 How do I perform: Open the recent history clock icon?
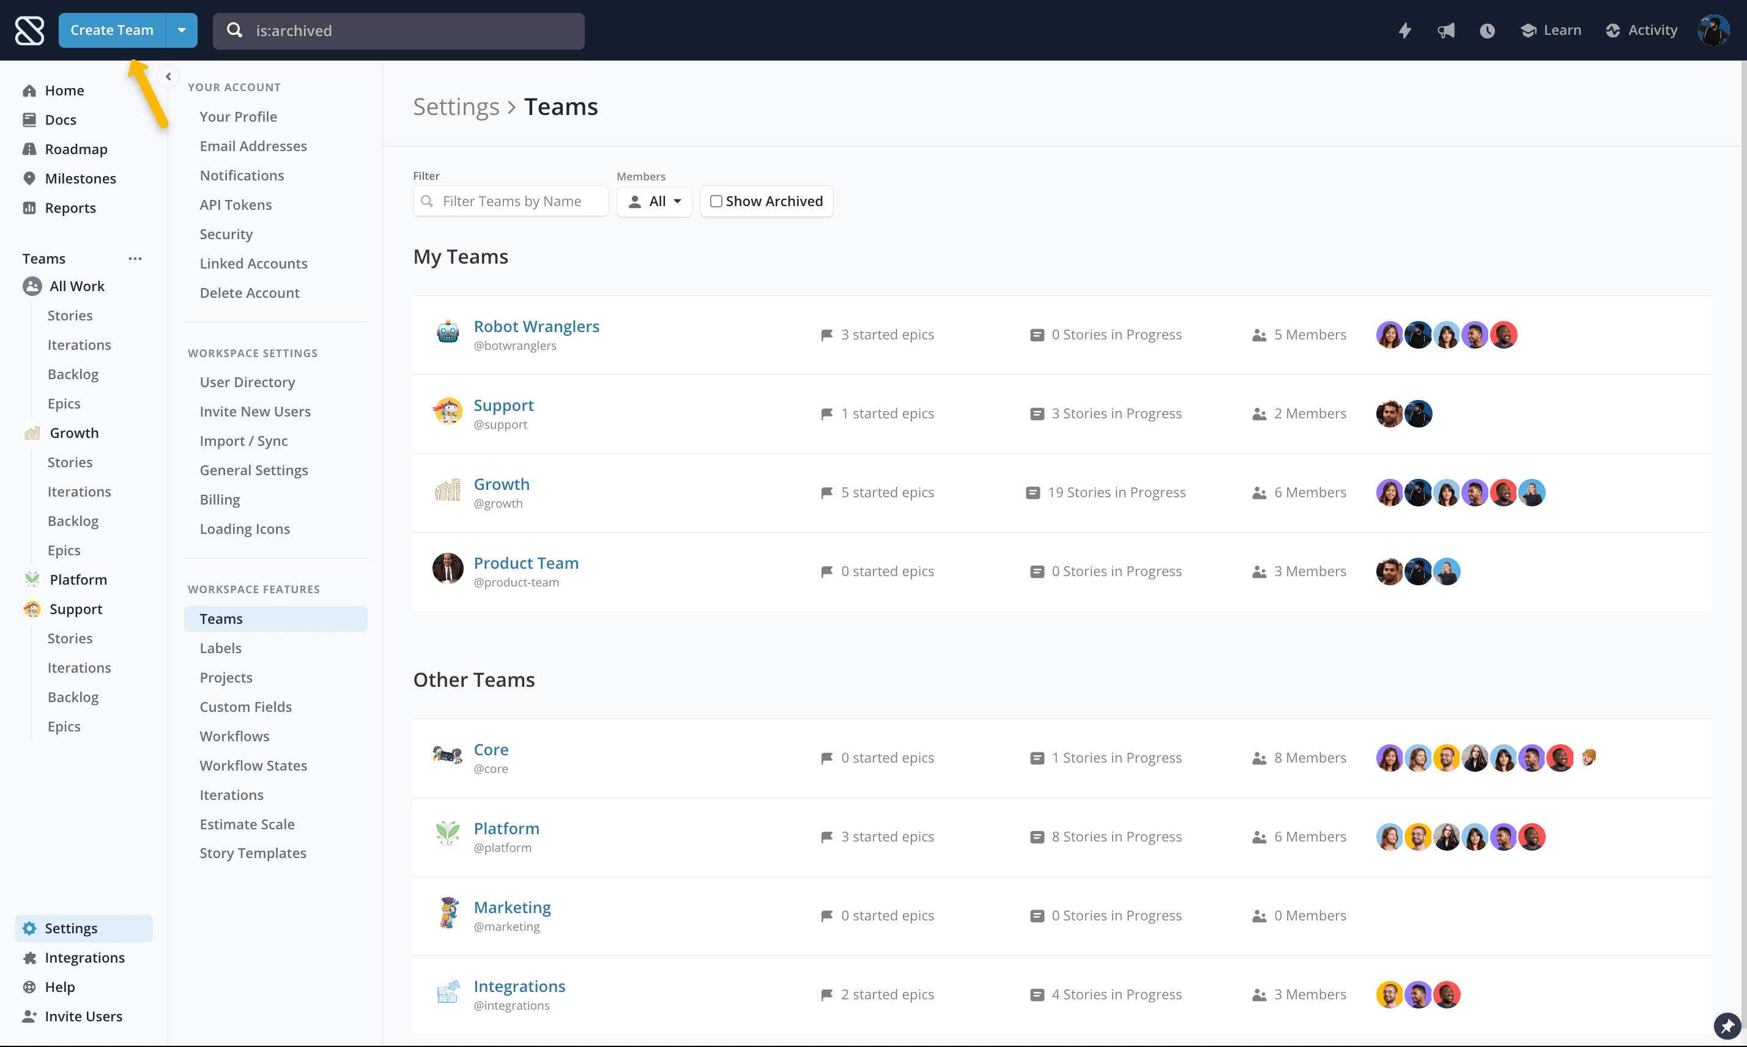coord(1488,31)
